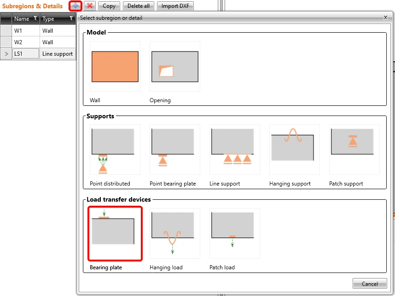Pick the Patch support icon
This screenshot has height=296, width=395.
(354, 150)
